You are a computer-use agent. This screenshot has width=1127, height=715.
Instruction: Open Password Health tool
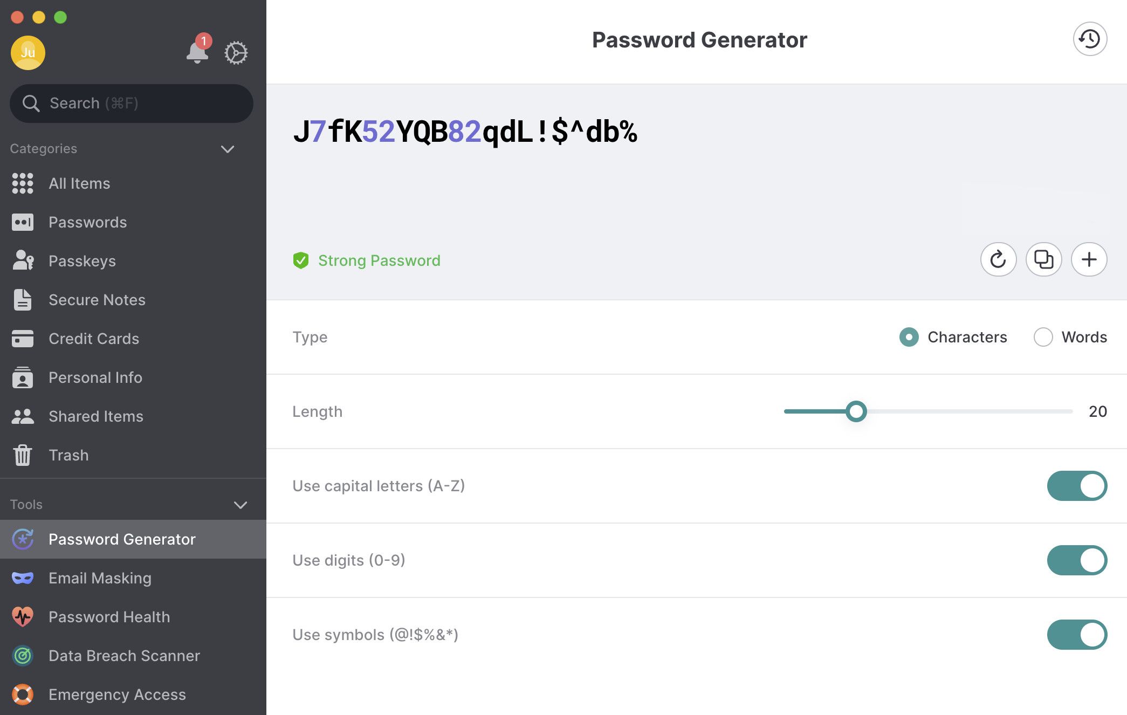tap(108, 616)
